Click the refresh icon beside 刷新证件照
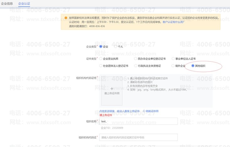The width and height of the screenshot is (230, 147). pos(144,111)
